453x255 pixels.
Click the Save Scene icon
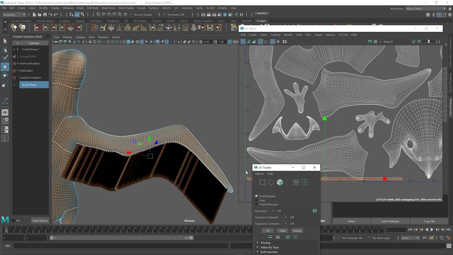45,15
